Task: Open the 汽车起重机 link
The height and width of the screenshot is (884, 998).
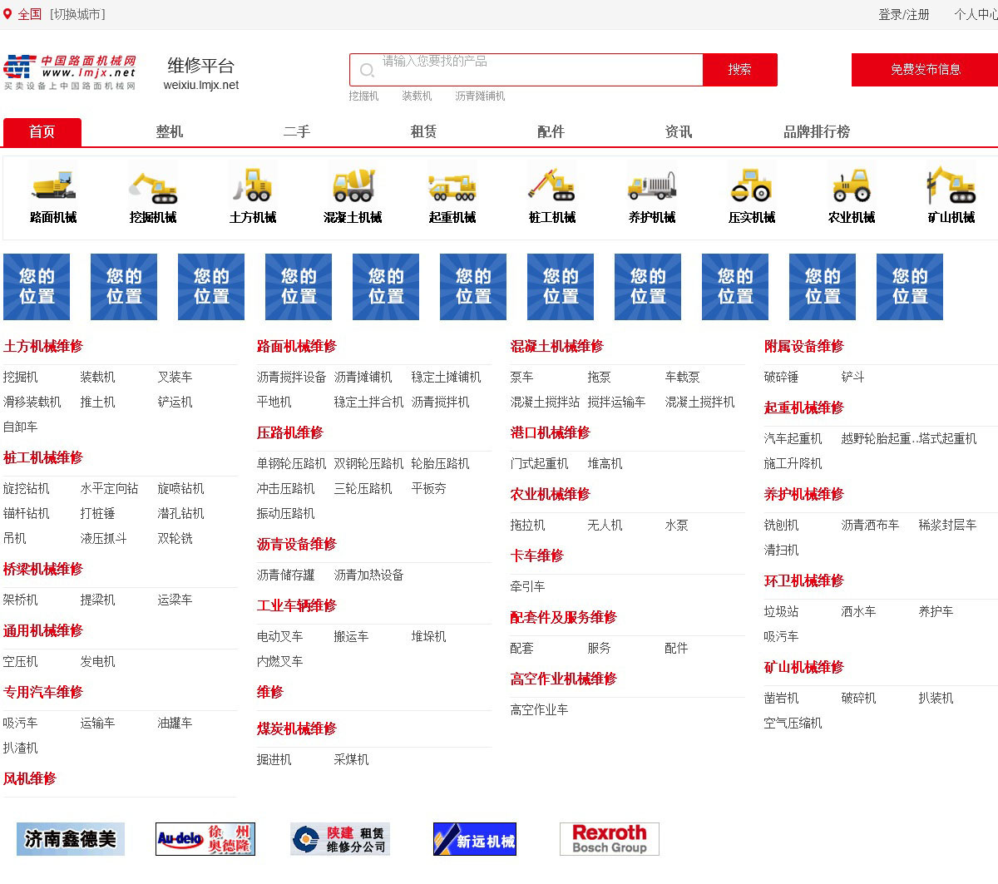Action: tap(793, 439)
